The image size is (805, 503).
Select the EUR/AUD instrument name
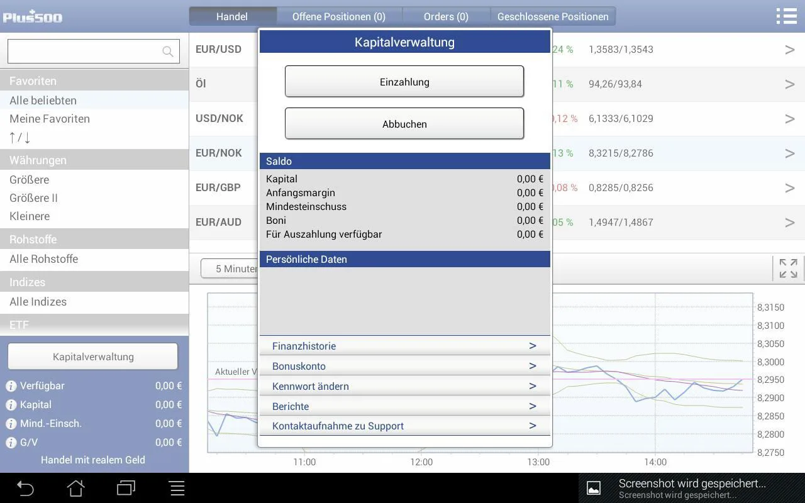[218, 222]
